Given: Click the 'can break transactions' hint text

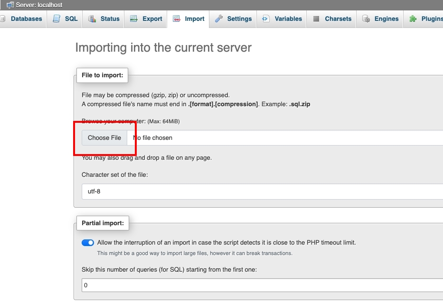Looking at the screenshot, I should [x=195, y=253].
